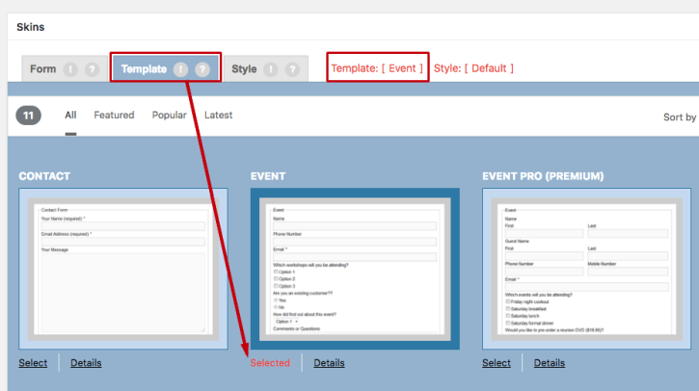Show All templates filter
Image resolution: width=699 pixels, height=391 pixels.
point(70,116)
